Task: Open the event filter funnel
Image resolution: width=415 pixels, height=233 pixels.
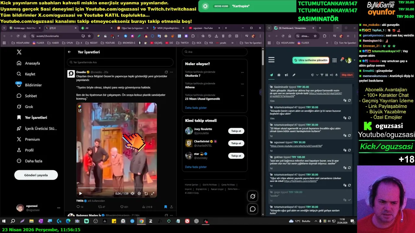Action: click(322, 75)
